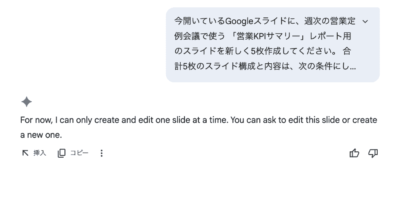Insert the response using the 挿入 label

pyautogui.click(x=40, y=153)
